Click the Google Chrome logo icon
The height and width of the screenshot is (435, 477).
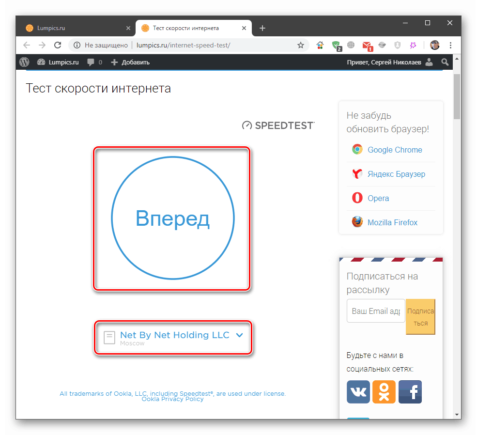click(357, 149)
